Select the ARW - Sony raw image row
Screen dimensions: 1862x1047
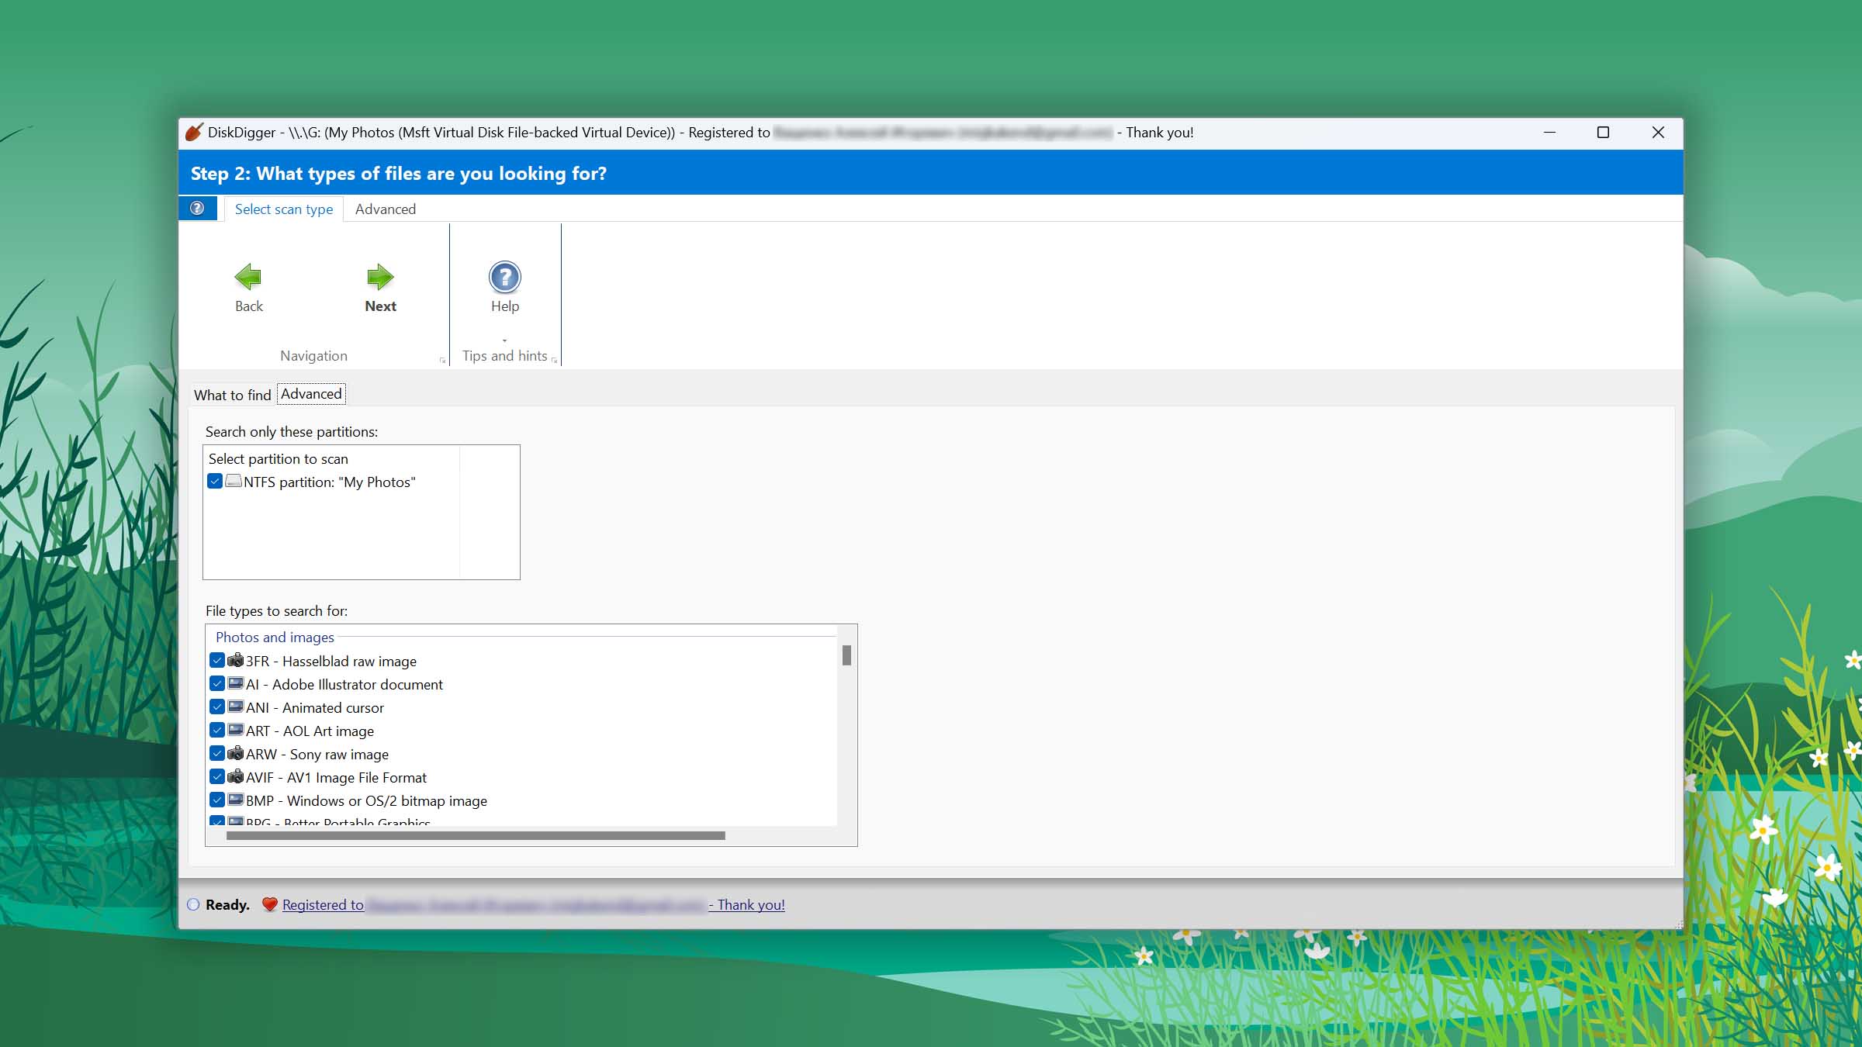(317, 754)
